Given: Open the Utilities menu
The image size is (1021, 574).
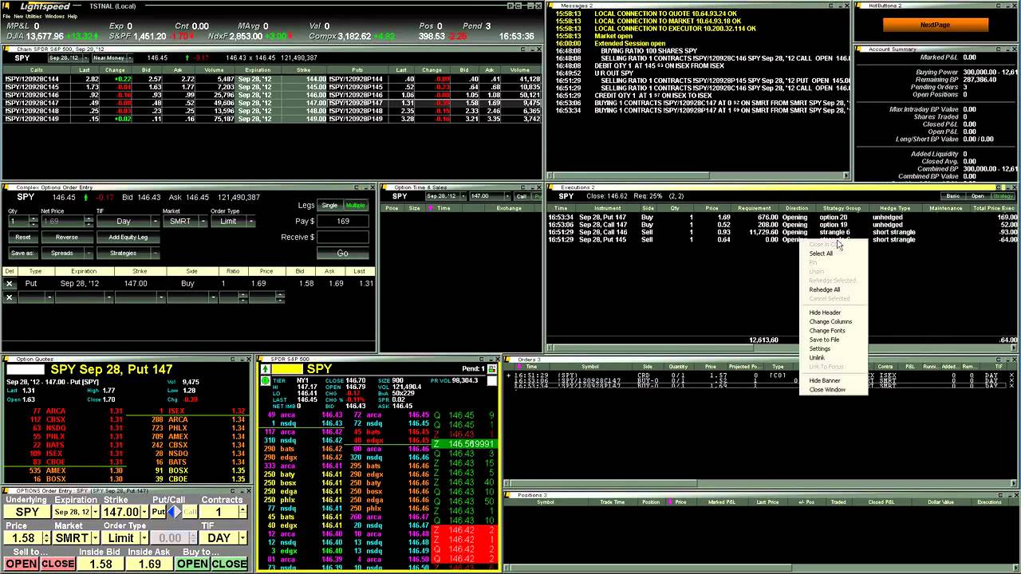Looking at the screenshot, I should pos(33,16).
